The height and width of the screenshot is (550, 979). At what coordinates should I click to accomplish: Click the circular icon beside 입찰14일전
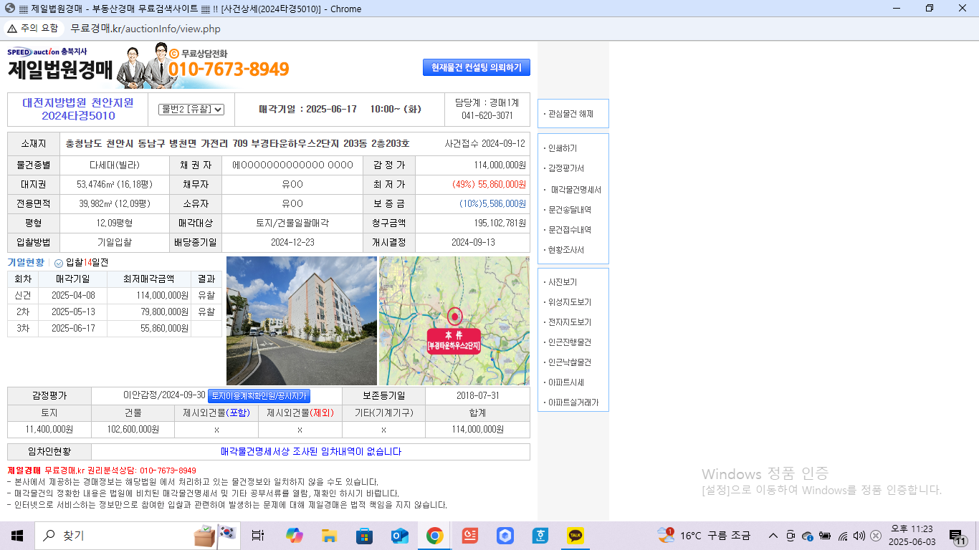point(59,263)
